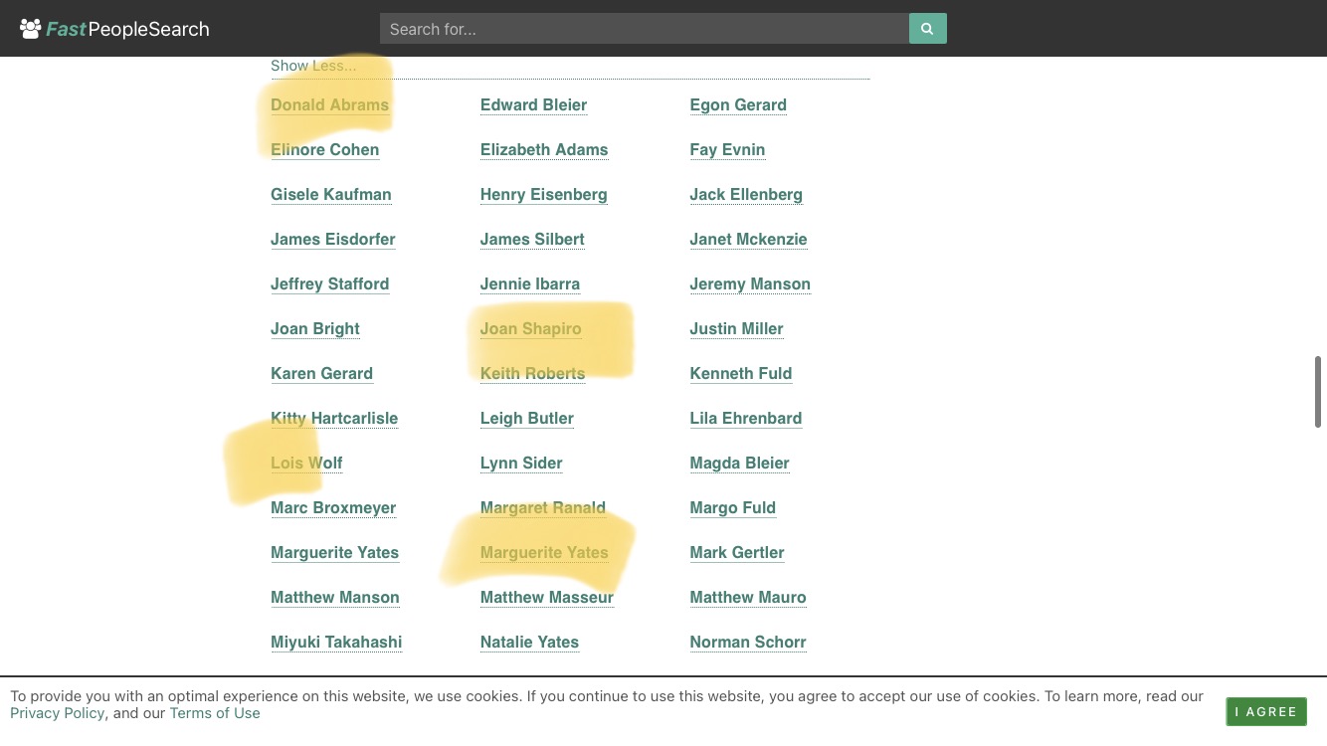
Task: Open Lila Ehrenbard link
Action: click(x=745, y=418)
